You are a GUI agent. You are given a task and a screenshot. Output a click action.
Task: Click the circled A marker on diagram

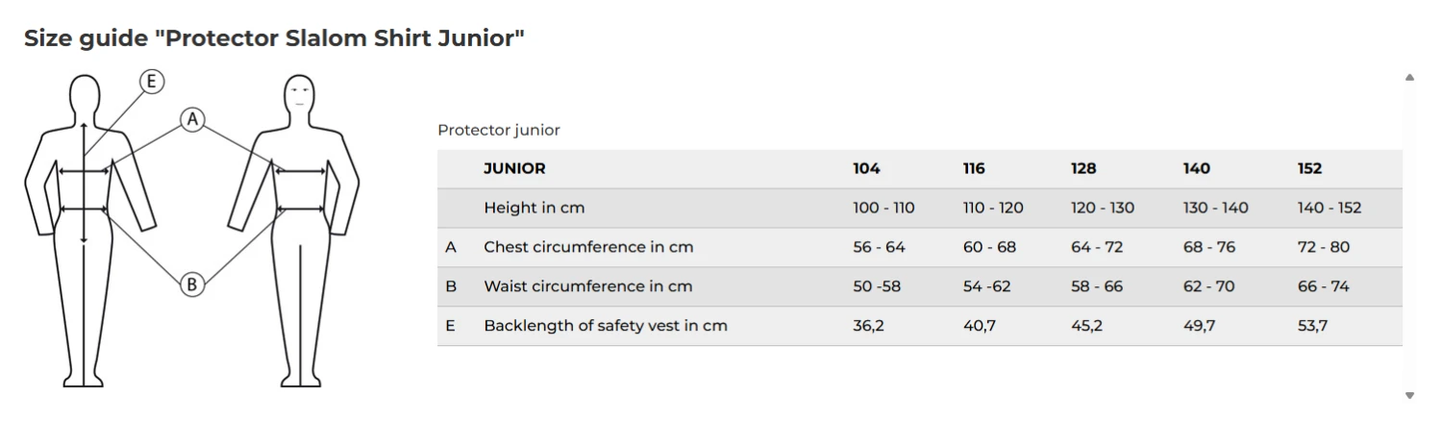coord(192,119)
